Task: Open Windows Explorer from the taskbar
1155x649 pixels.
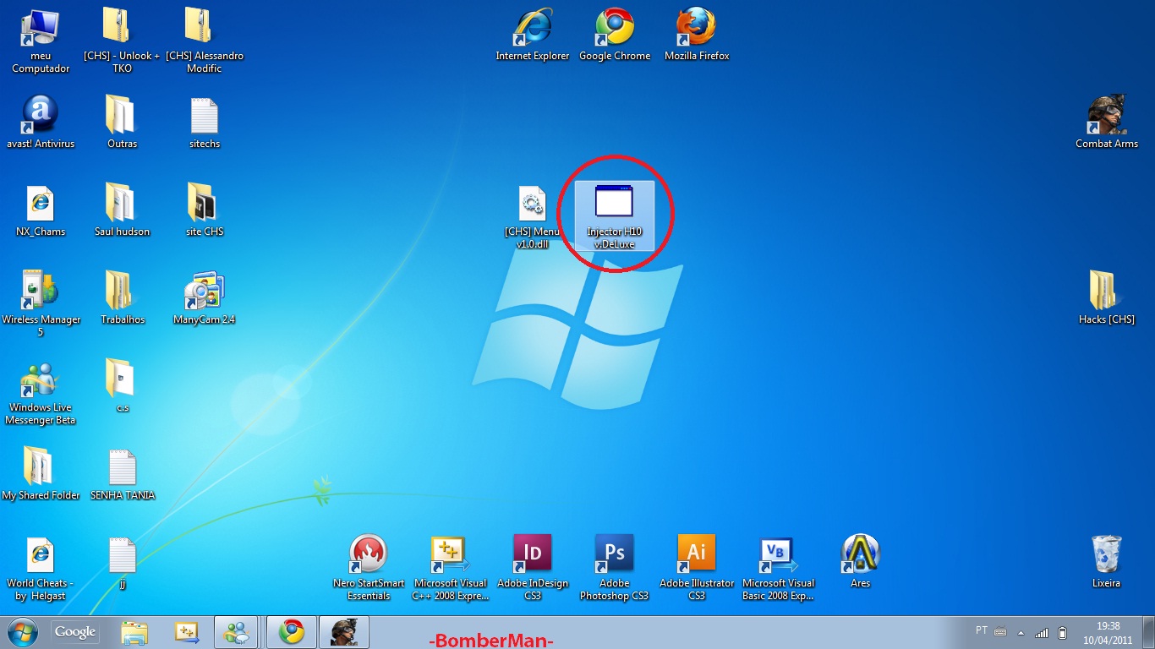Action: tap(134, 631)
